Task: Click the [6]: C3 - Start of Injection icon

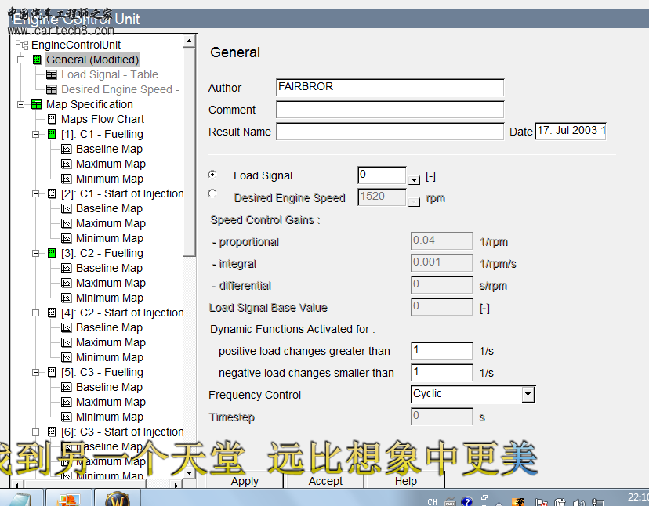Action: (52, 432)
